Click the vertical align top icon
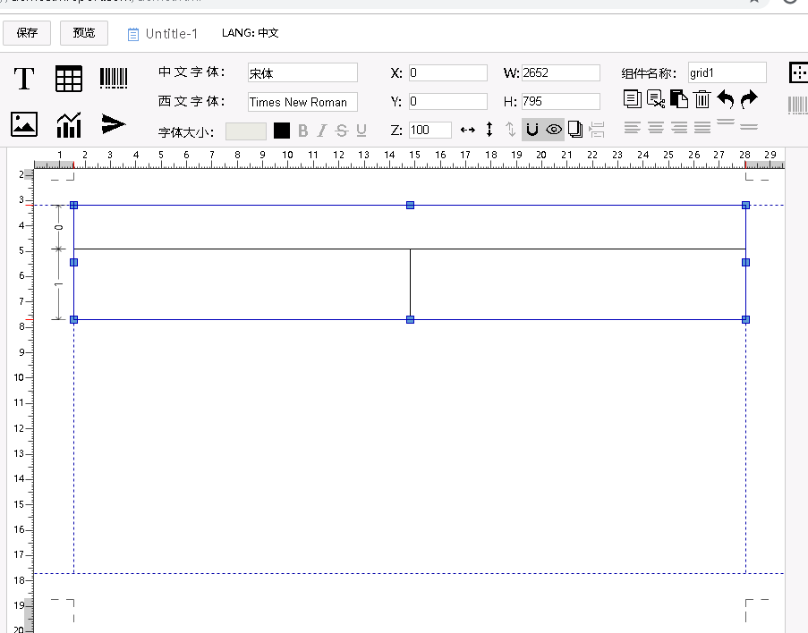The width and height of the screenshot is (808, 633). pyautogui.click(x=726, y=122)
